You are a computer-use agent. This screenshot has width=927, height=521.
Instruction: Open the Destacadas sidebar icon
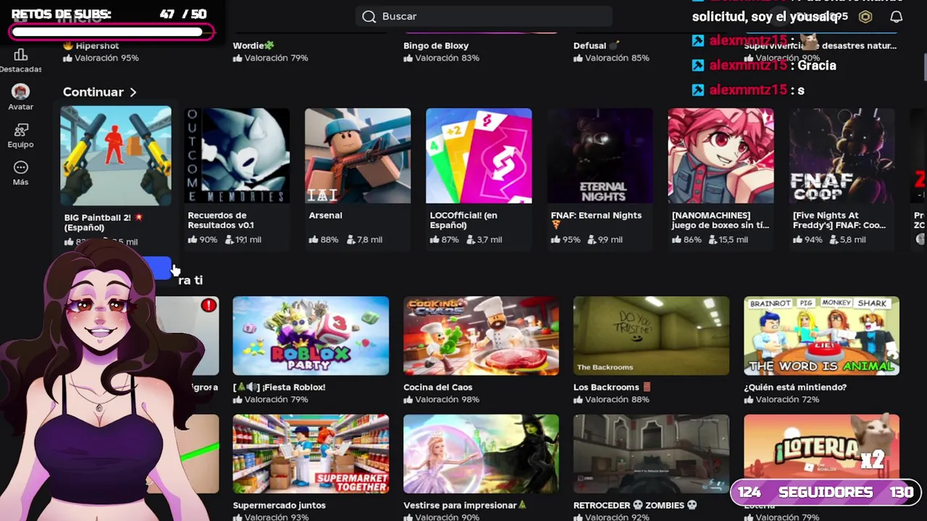20,55
